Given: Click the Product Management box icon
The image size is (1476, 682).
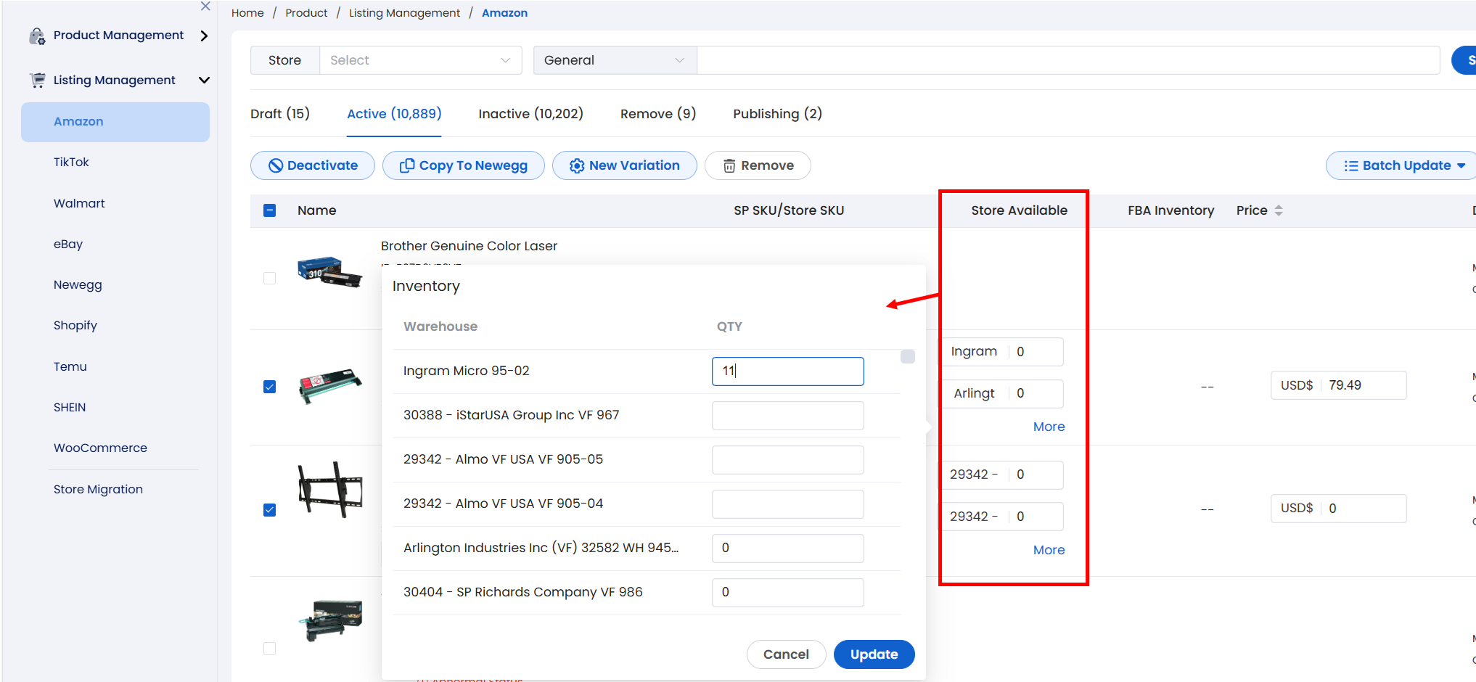Looking at the screenshot, I should pos(37,36).
